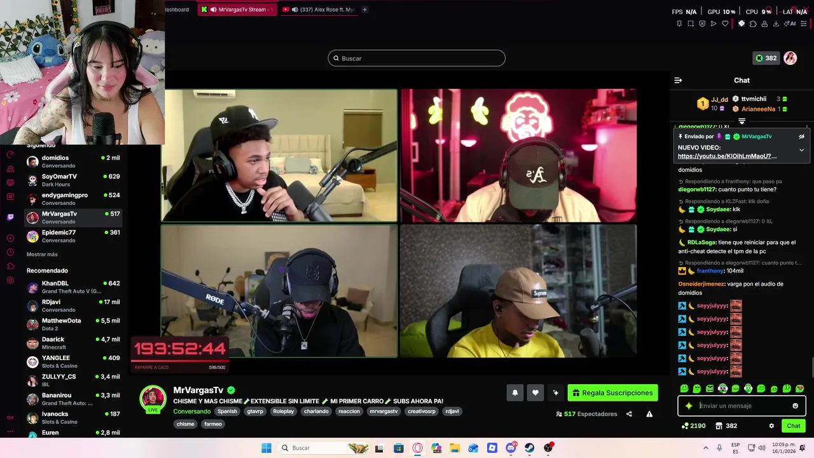This screenshot has height=458, width=814.
Task: Click the gtavrp stream tag
Action: (255, 411)
